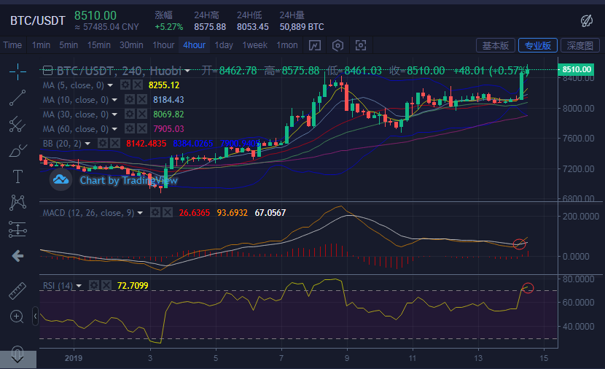The width and height of the screenshot is (605, 369).
Task: Remove the MA 30 indicator
Action: tap(142, 114)
